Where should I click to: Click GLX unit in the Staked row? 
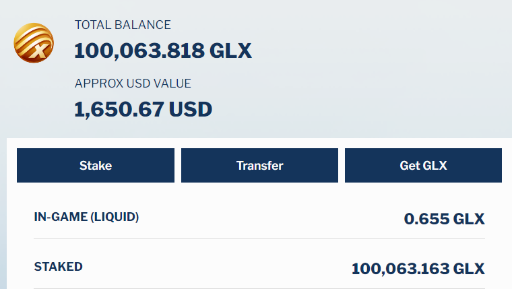point(469,269)
